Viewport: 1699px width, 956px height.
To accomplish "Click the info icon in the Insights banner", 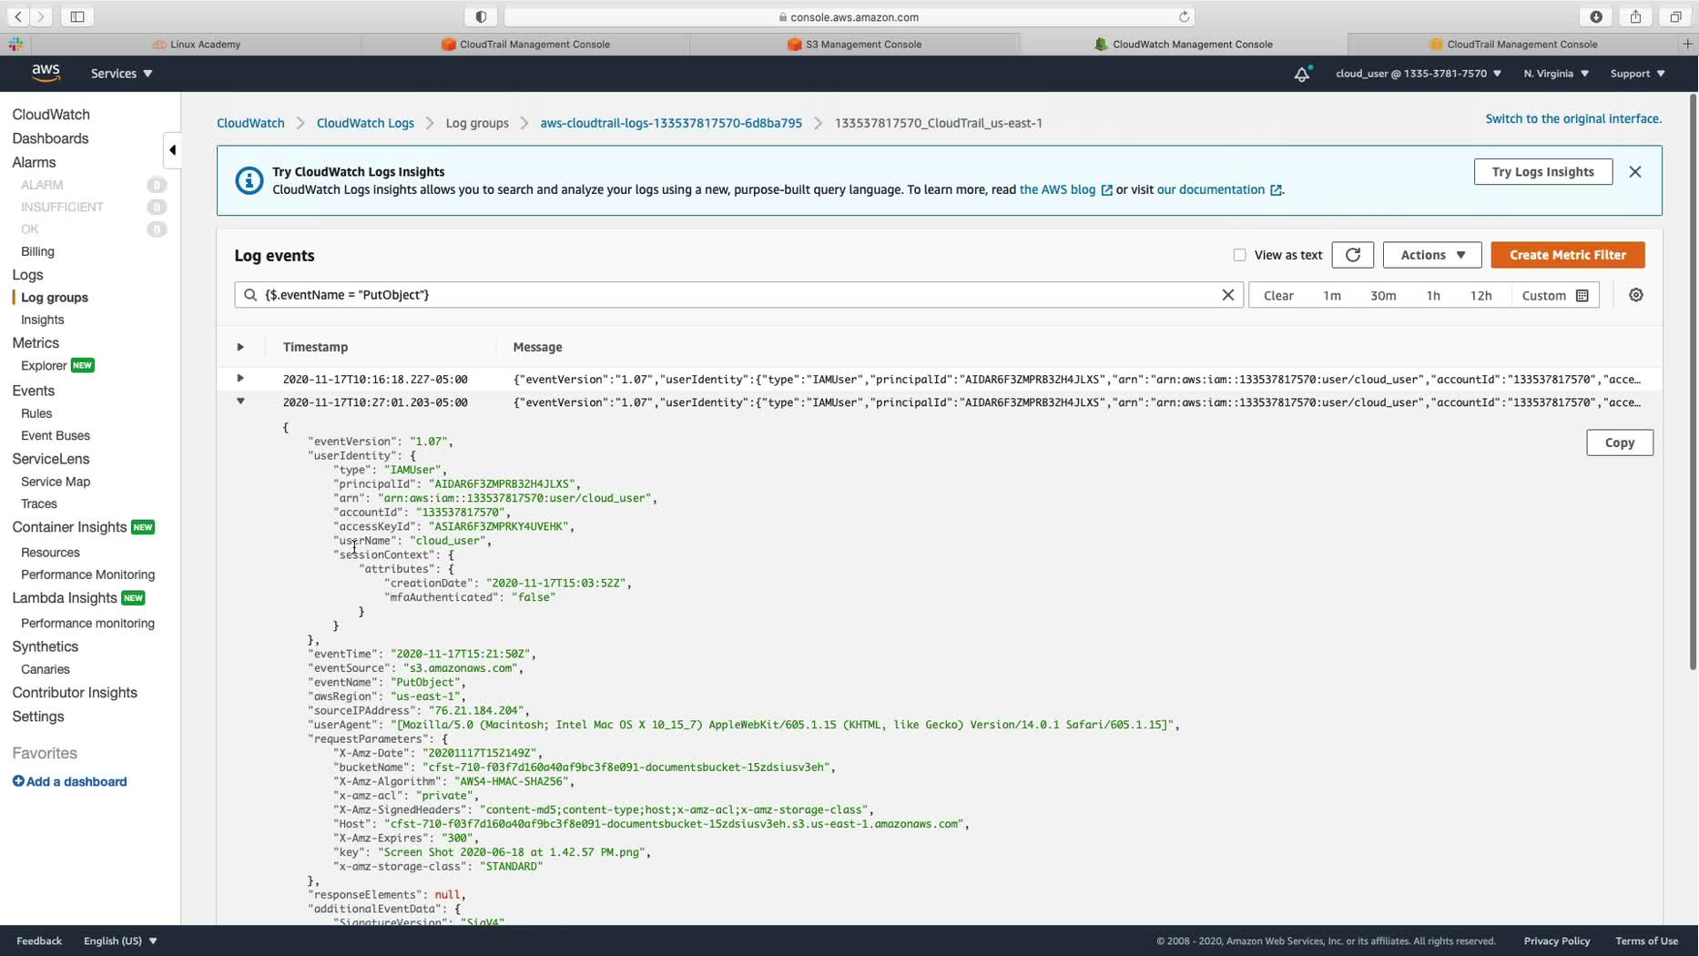I will click(249, 180).
